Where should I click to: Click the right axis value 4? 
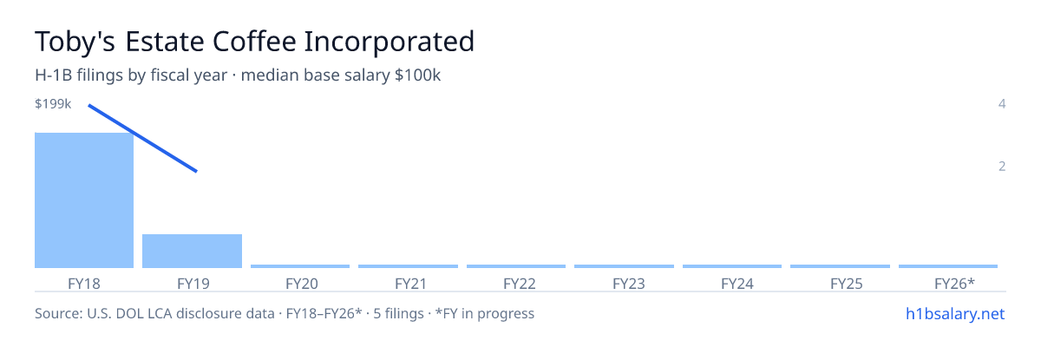point(1002,104)
